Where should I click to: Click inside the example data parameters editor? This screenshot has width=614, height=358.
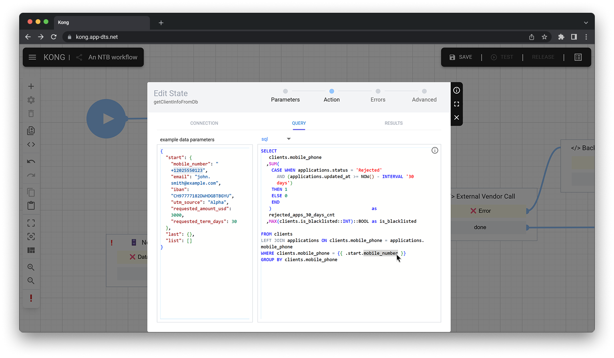(x=205, y=233)
